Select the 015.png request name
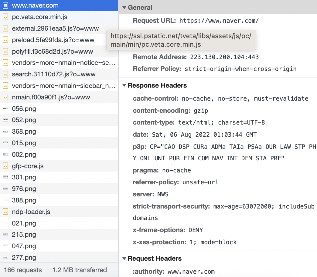The image size is (317, 277). coord(24,143)
